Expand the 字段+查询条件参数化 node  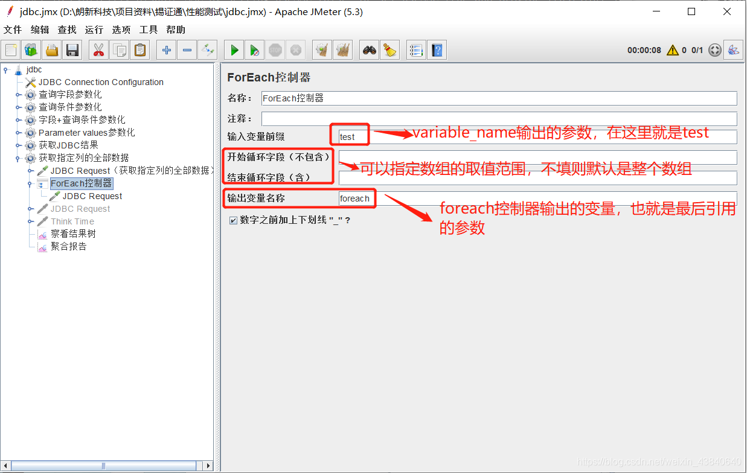click(x=18, y=120)
